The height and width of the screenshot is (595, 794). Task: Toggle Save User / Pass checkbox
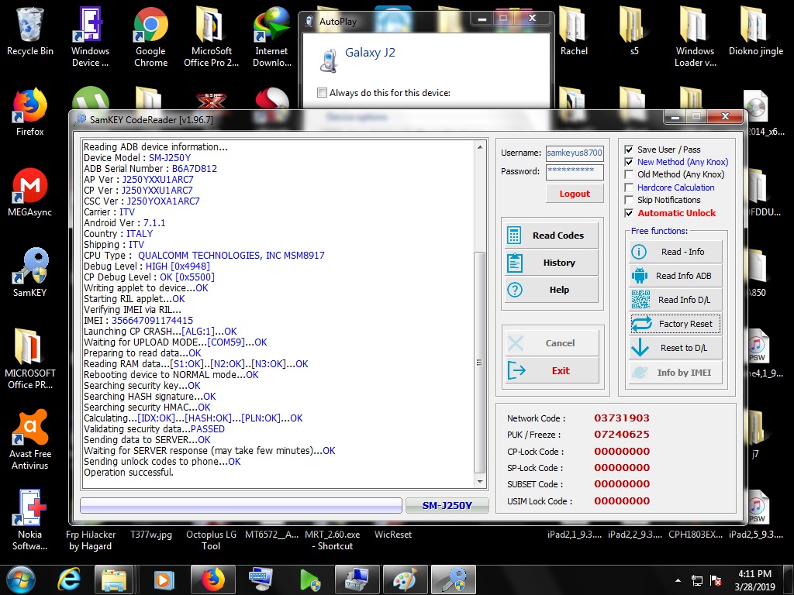pyautogui.click(x=629, y=150)
